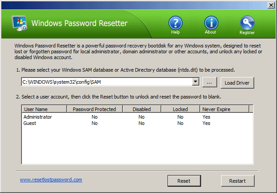Open the www.resetlostpassword.com link
The width and height of the screenshot is (277, 193).
pos(51,180)
